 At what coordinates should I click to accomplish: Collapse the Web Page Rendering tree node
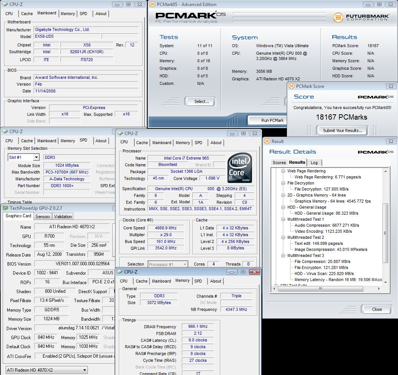point(283,171)
